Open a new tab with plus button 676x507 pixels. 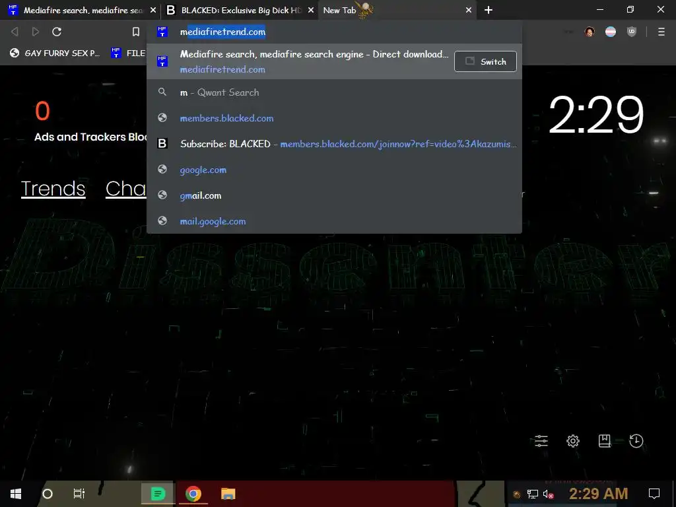[489, 10]
